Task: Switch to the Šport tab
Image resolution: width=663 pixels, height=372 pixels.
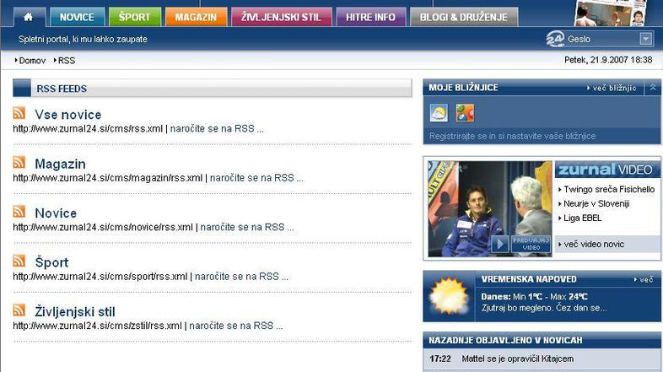Action: tap(134, 17)
